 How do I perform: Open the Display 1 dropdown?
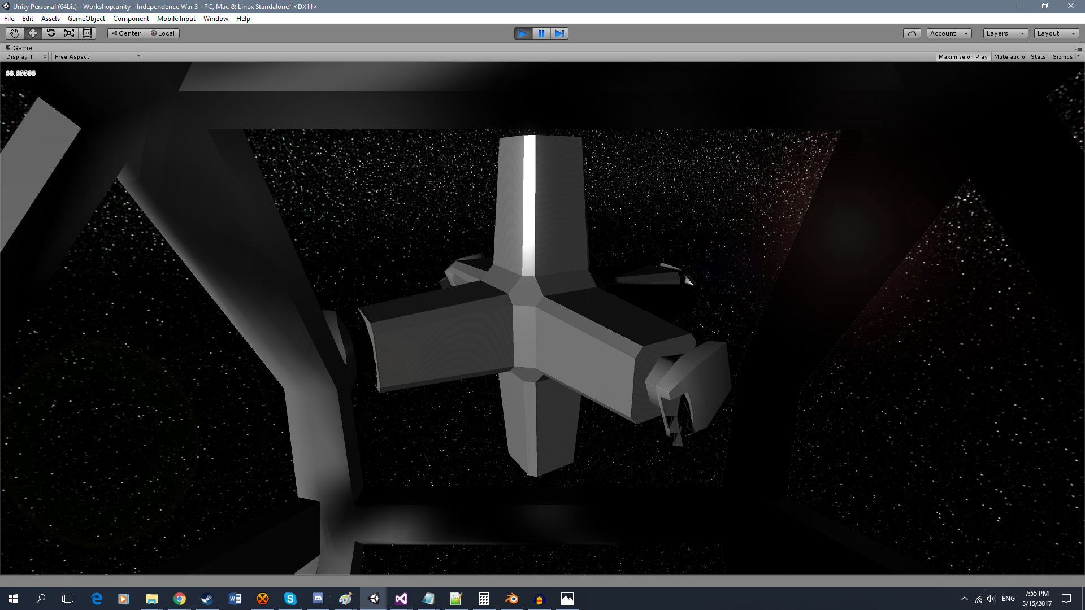click(x=26, y=57)
